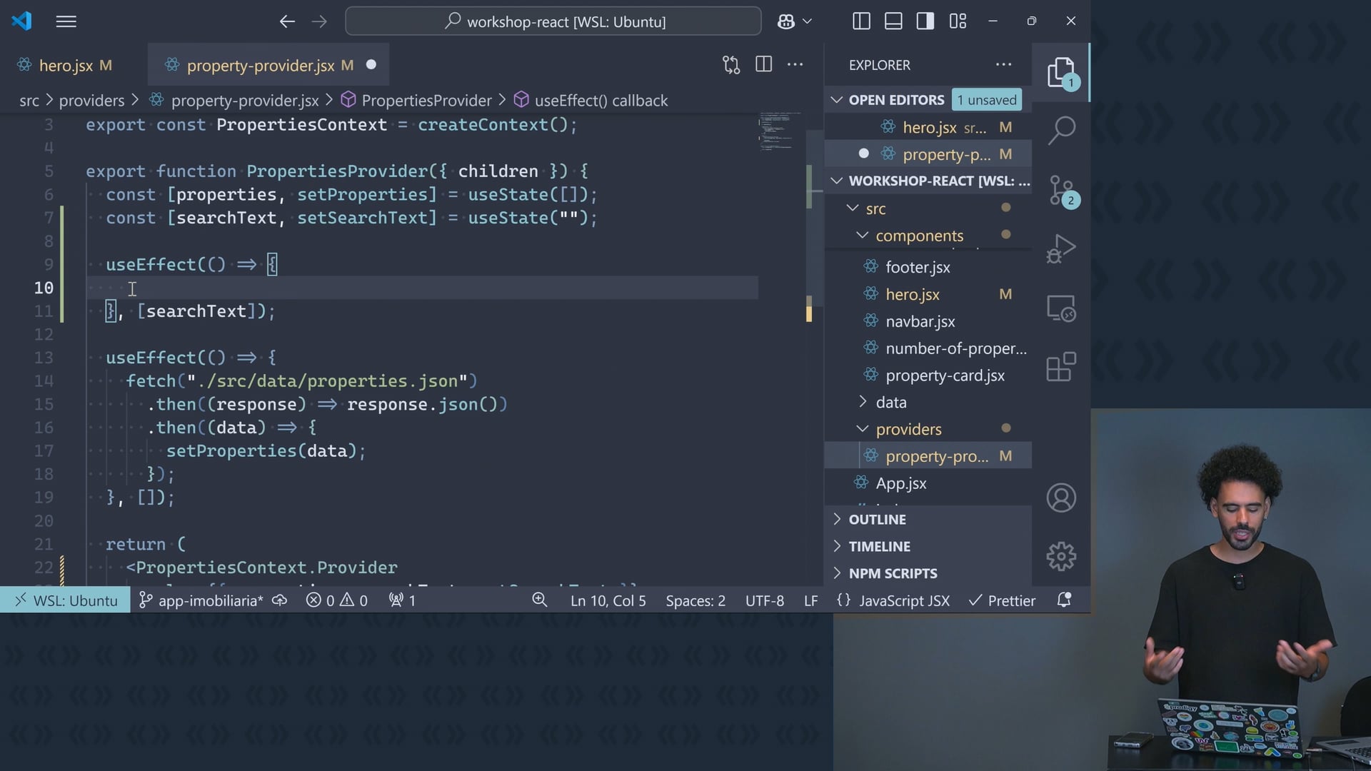Open Run and Debug view
Screen dimensions: 1371x771
pos(1061,249)
